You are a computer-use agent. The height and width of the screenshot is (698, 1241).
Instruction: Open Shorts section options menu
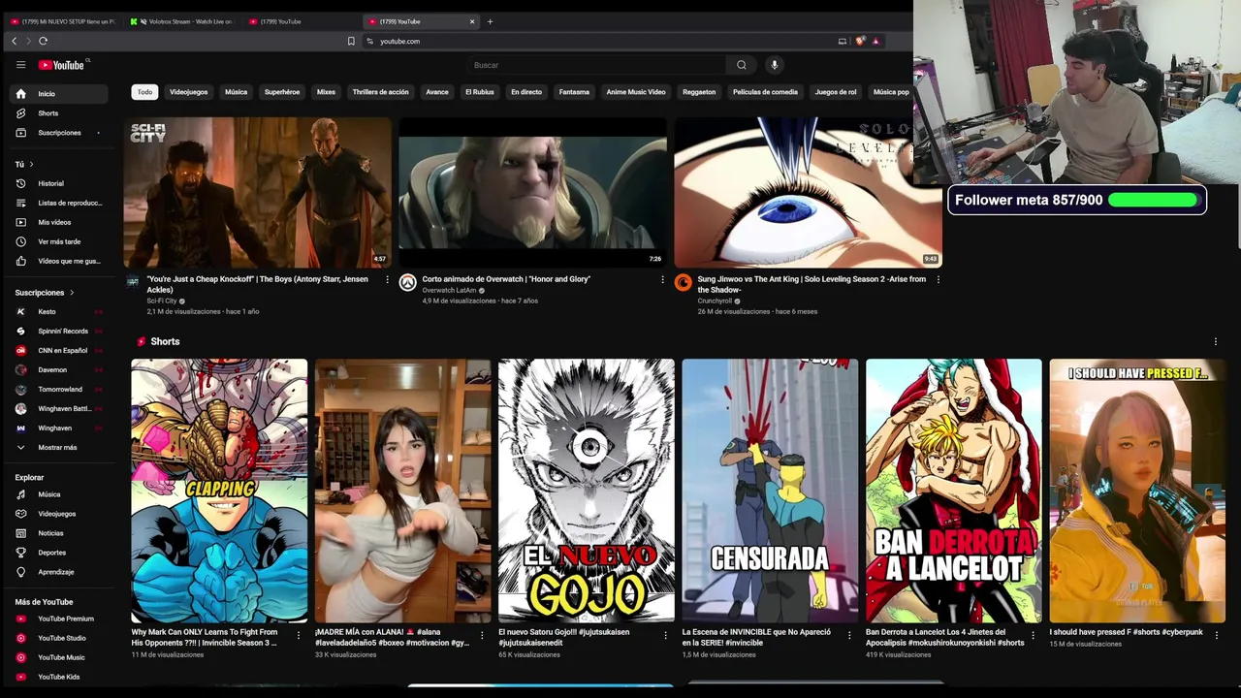pyautogui.click(x=1215, y=341)
